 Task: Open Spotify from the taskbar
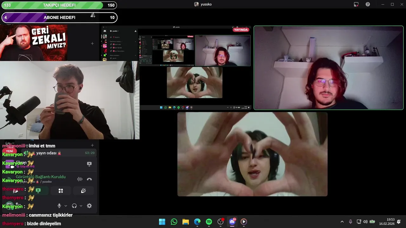click(x=209, y=222)
